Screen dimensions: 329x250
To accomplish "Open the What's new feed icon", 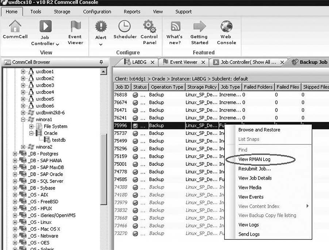I will 175,26.
